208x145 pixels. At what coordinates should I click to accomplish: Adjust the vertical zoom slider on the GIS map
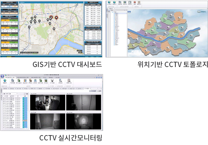(x=22, y=14)
